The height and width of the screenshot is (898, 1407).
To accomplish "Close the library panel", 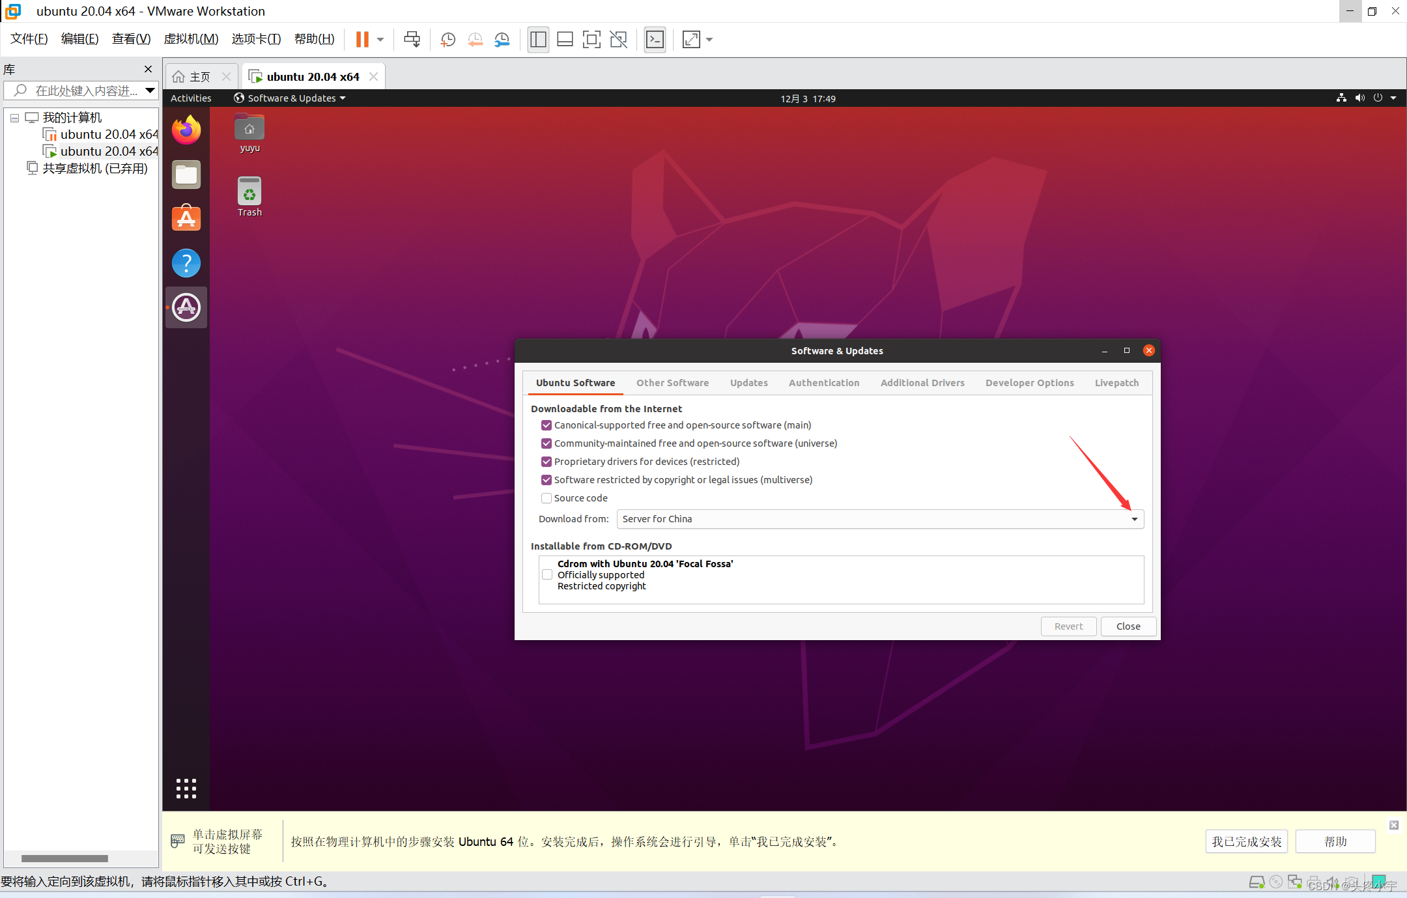I will pyautogui.click(x=148, y=69).
